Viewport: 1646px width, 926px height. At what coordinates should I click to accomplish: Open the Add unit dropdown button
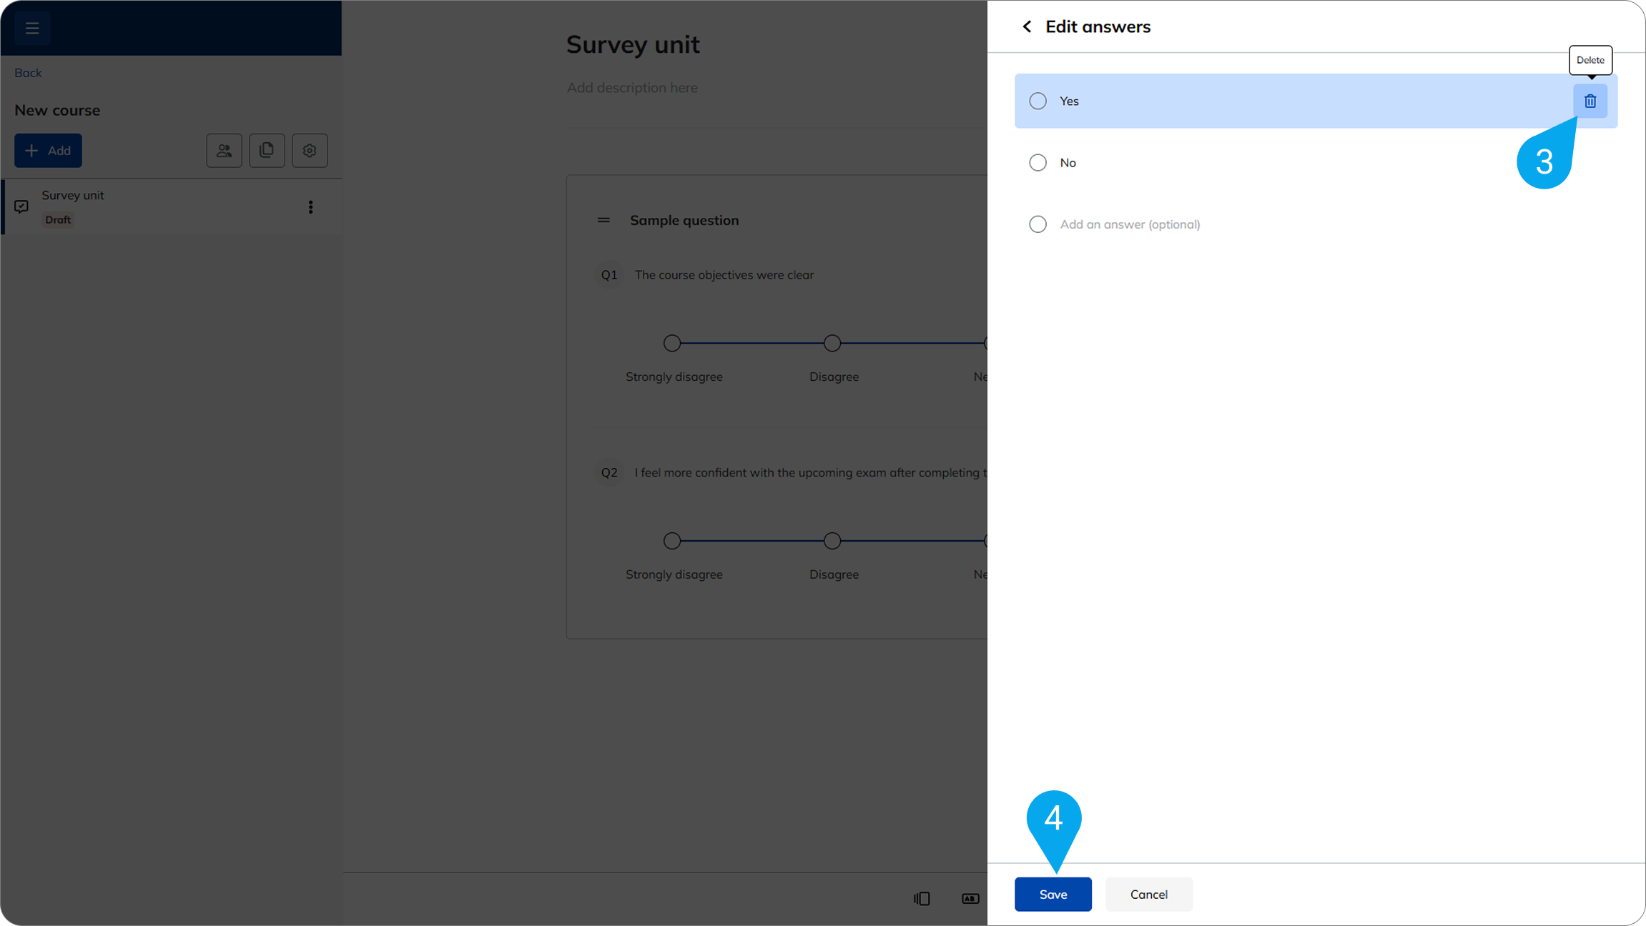pyautogui.click(x=48, y=151)
